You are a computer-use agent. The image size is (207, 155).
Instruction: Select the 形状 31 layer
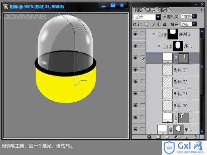[x=173, y=94]
